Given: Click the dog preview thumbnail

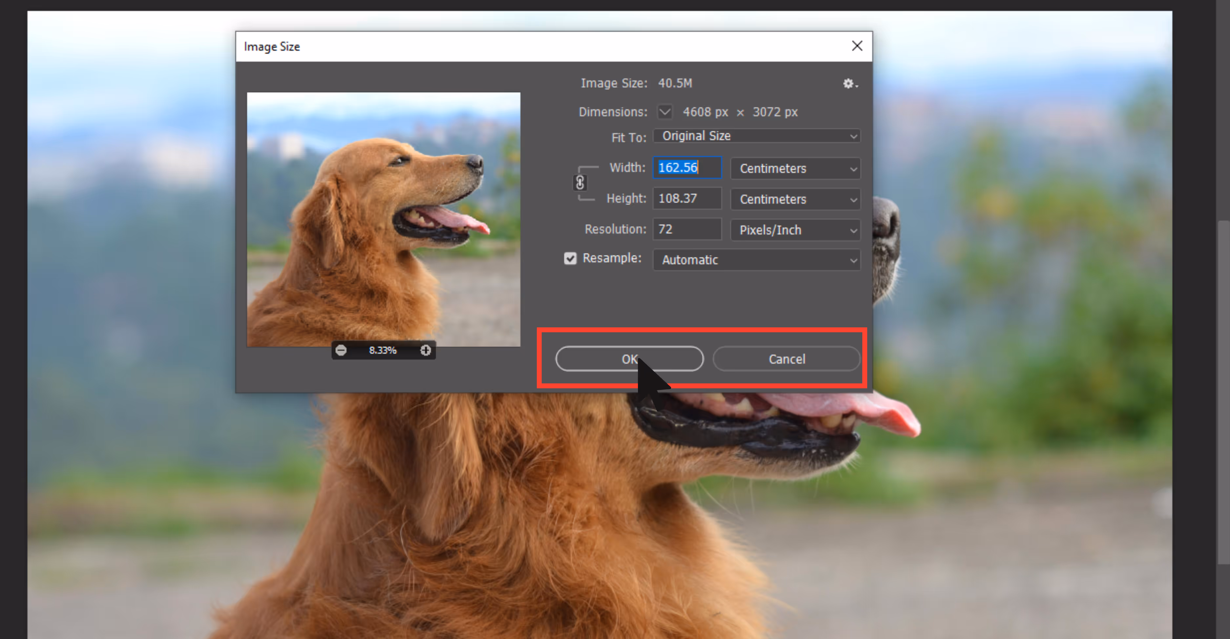Looking at the screenshot, I should click(x=383, y=219).
